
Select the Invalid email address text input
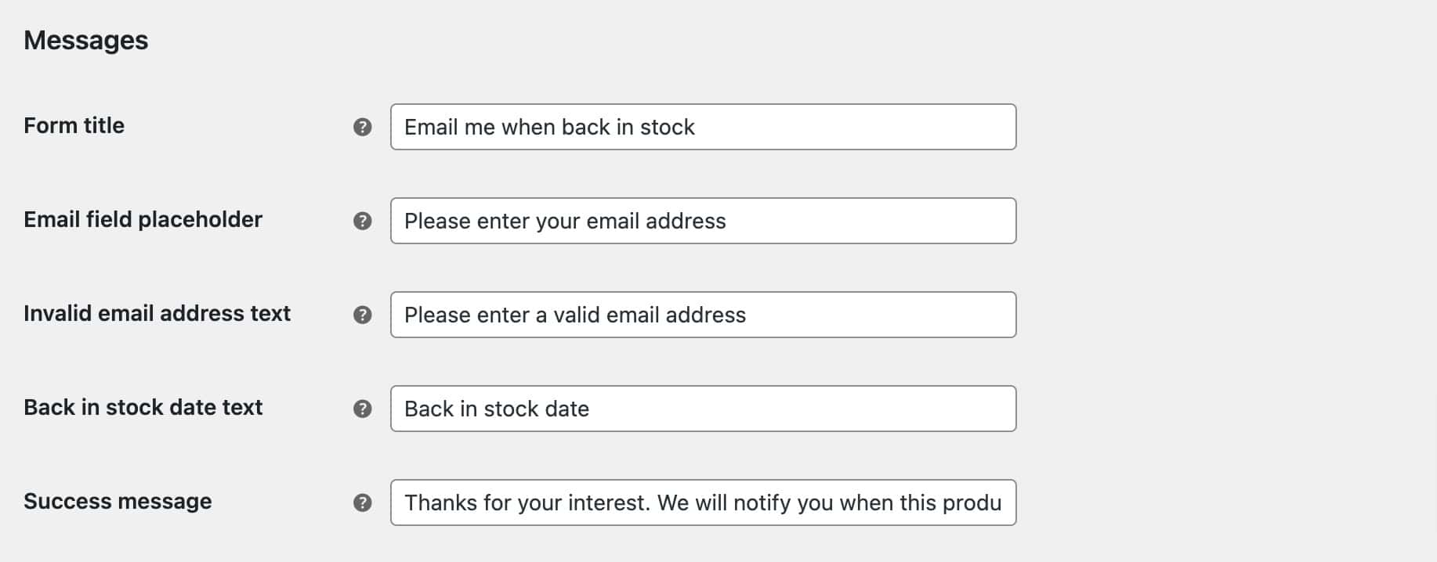point(703,315)
